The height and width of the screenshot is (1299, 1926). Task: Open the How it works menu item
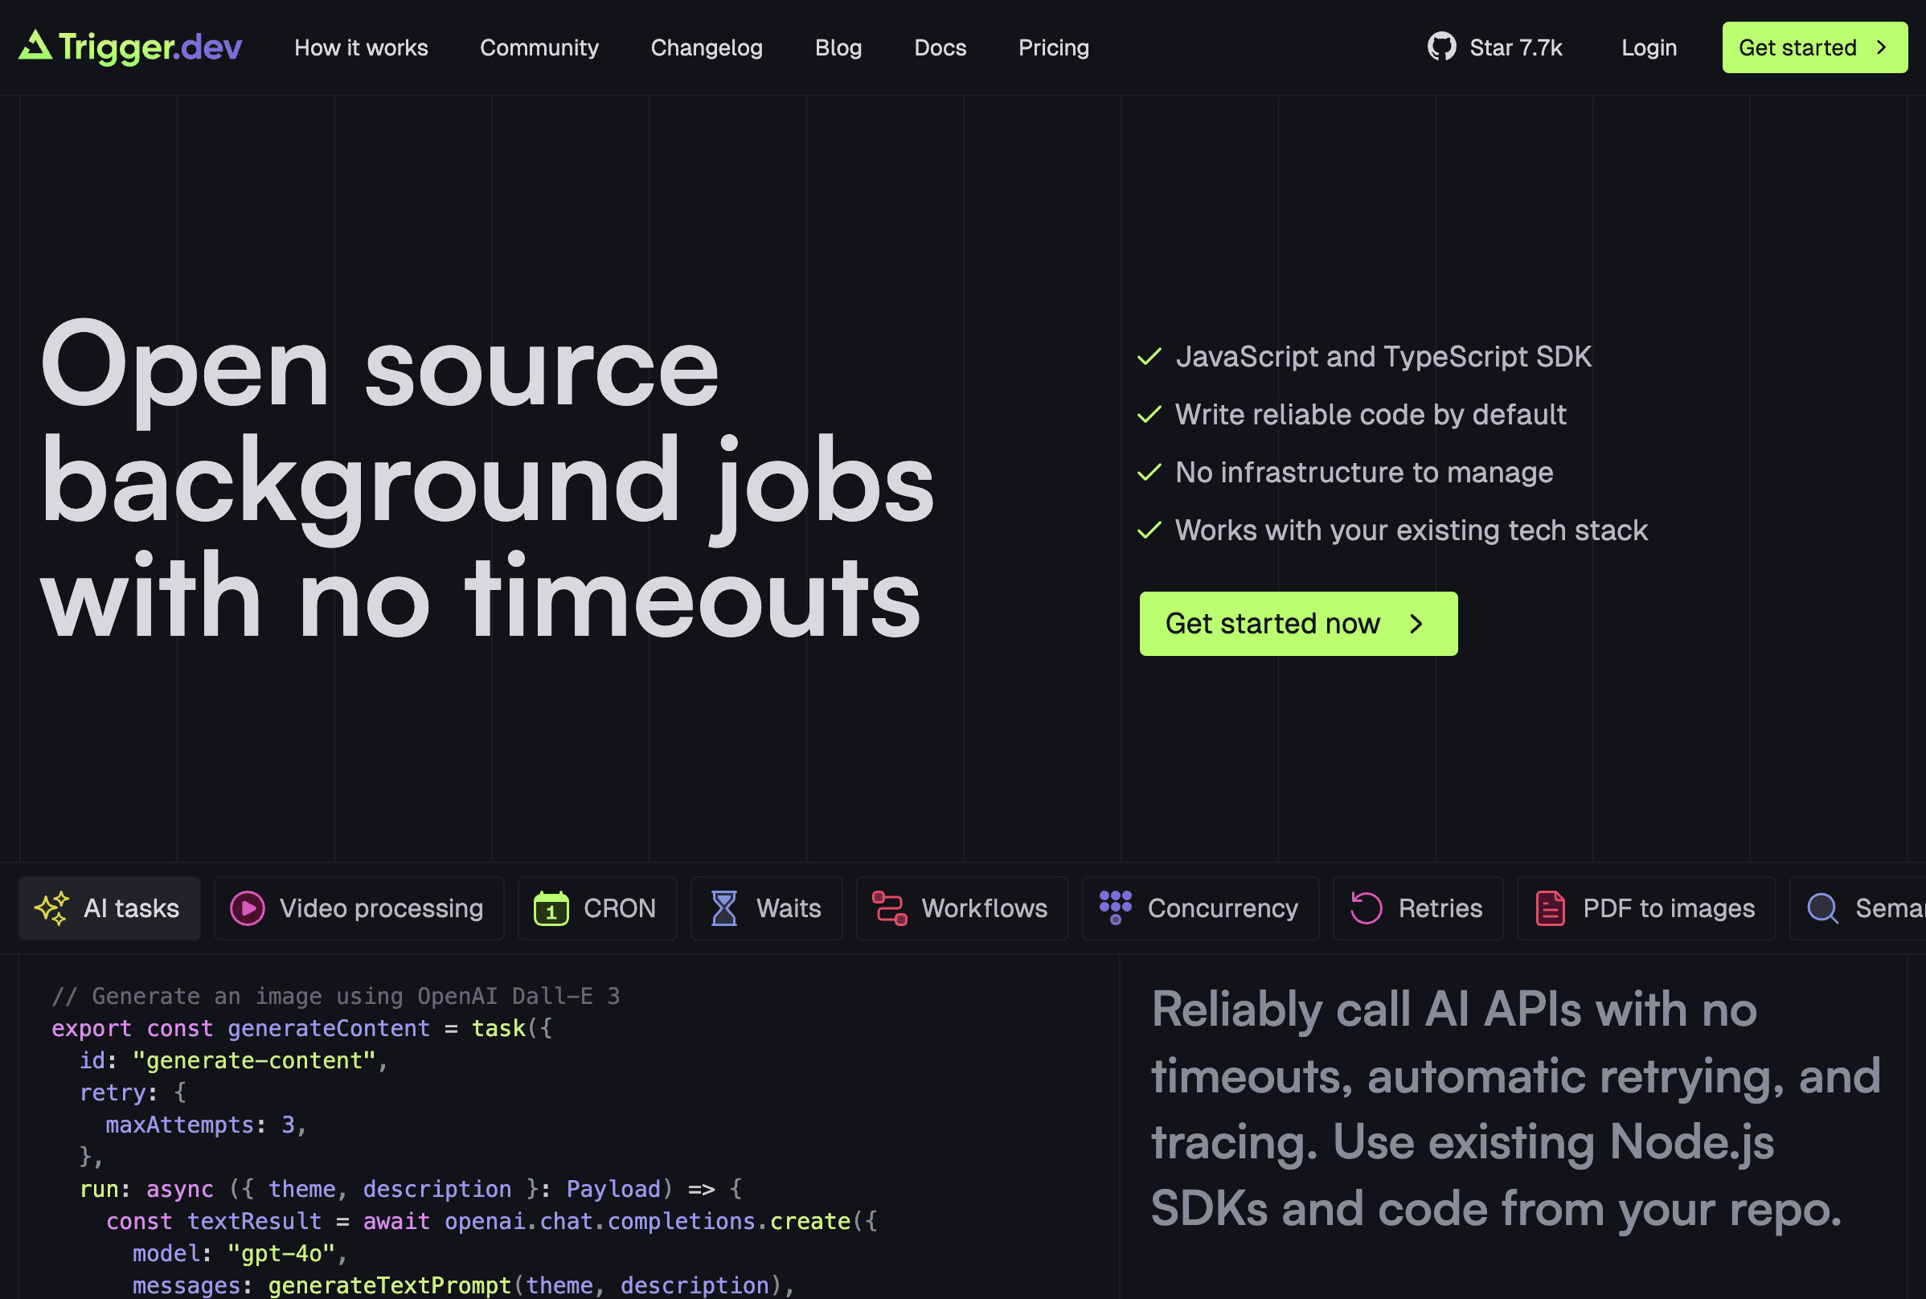(361, 47)
